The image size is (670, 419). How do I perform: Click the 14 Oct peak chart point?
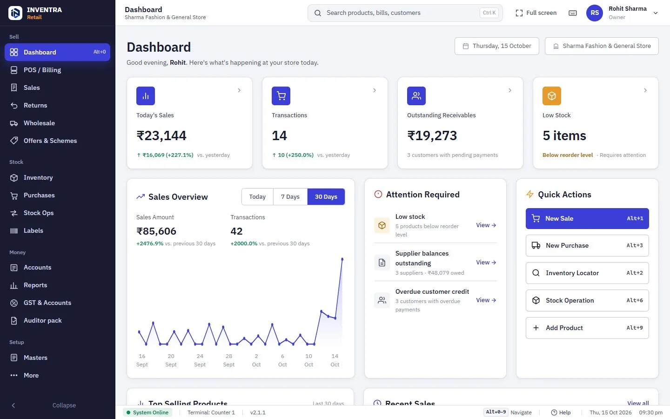pos(342,259)
